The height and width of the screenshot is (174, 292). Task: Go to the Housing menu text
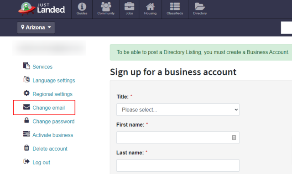[150, 13]
